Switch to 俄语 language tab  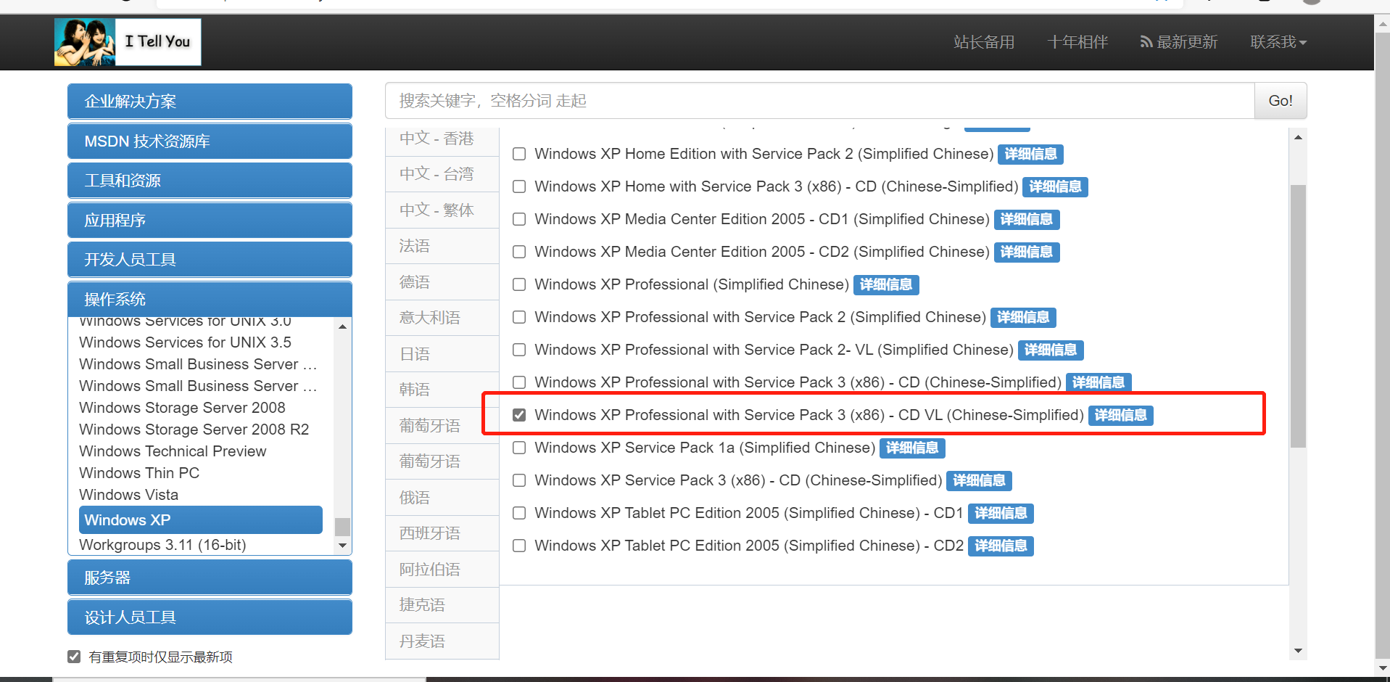(x=442, y=498)
